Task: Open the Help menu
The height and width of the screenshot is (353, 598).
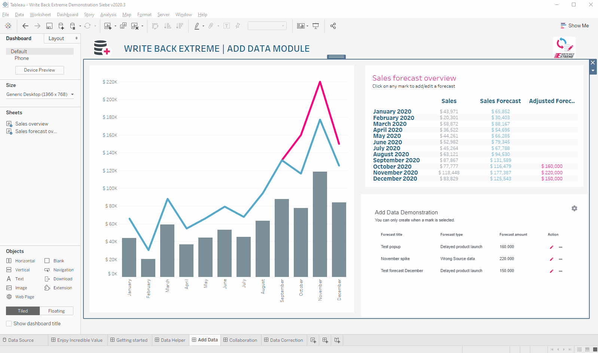Action: click(x=202, y=15)
